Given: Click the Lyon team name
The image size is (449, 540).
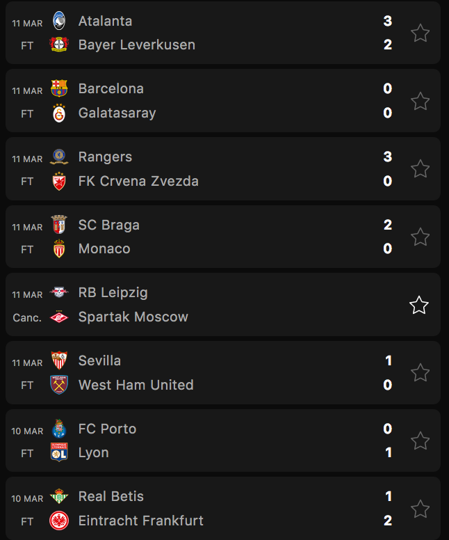Looking at the screenshot, I should click(93, 453).
